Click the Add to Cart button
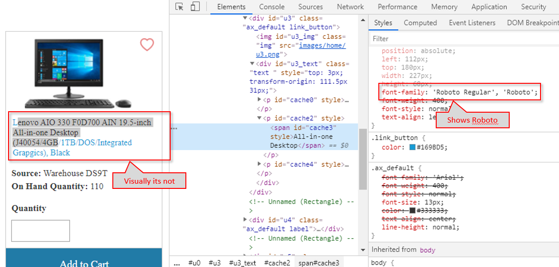The height and width of the screenshot is (267, 559). (x=84, y=261)
